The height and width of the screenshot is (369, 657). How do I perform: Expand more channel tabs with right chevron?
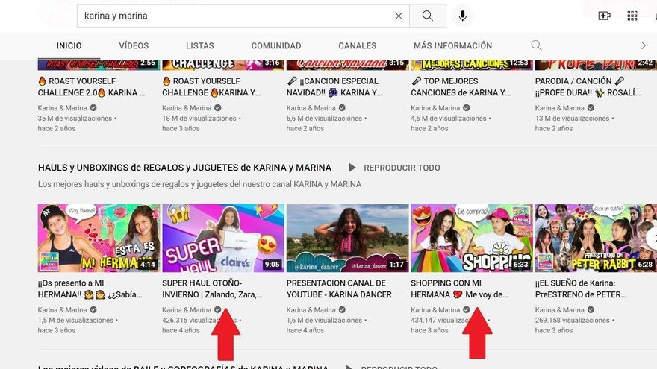tap(643, 45)
